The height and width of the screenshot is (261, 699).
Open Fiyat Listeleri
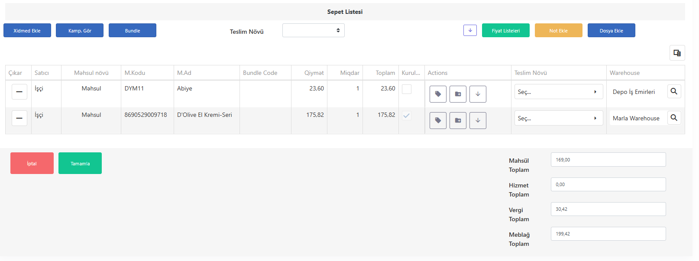(506, 30)
